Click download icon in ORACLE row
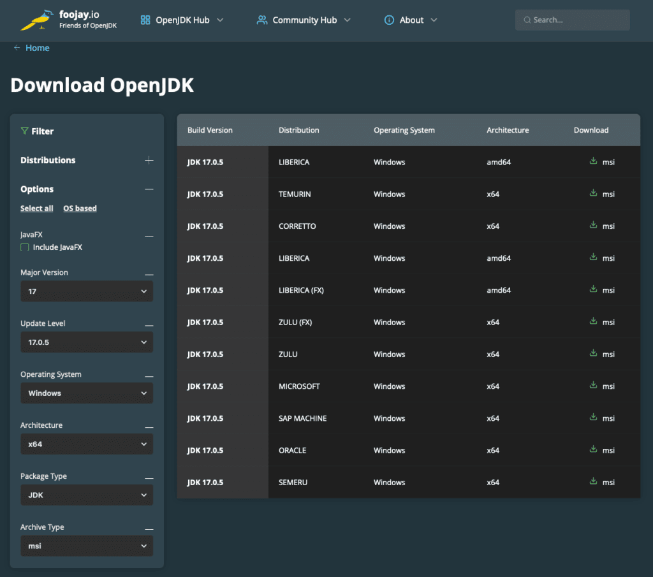Screen dimensions: 653x577 pos(593,449)
